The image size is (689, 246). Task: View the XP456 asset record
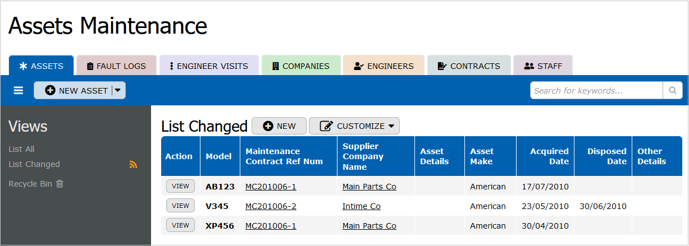[x=180, y=225]
